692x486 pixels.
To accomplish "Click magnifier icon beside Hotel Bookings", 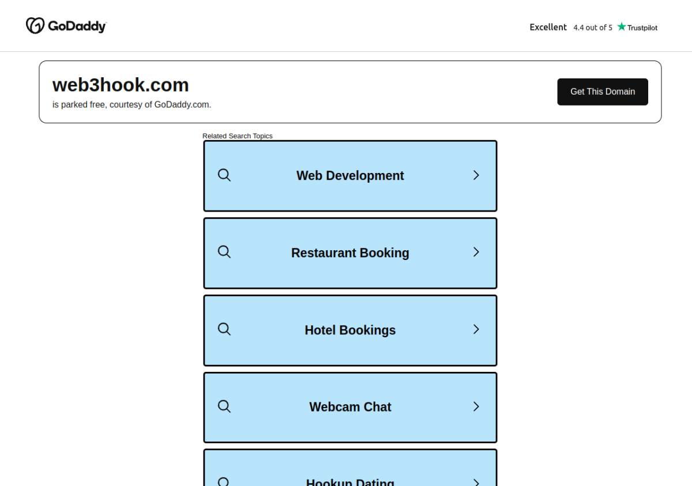I will (x=224, y=329).
